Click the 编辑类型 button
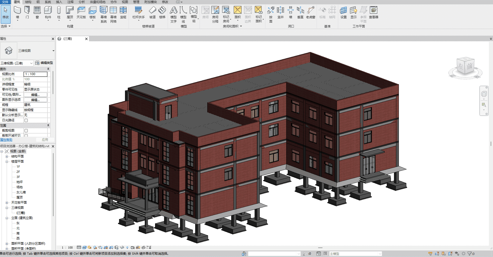Viewport: 493px width, 257px height. [x=44, y=63]
